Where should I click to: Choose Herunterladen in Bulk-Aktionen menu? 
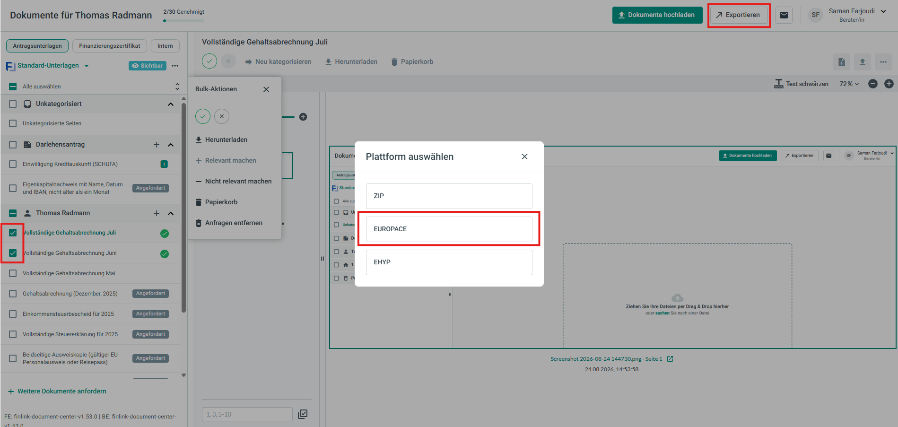[222, 139]
